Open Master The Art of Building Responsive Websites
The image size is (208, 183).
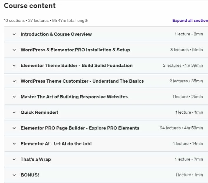[x=74, y=97]
